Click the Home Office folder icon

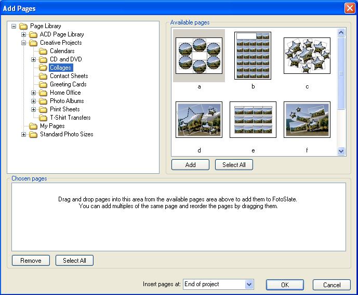[x=43, y=93]
